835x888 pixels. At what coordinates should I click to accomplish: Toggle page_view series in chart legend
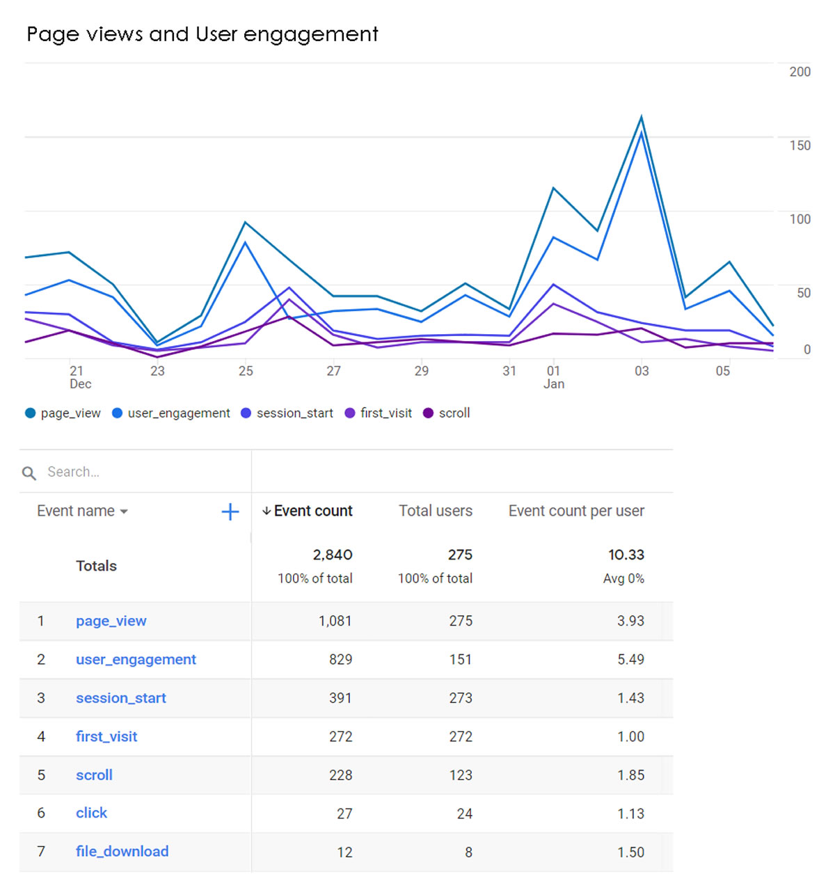63,413
